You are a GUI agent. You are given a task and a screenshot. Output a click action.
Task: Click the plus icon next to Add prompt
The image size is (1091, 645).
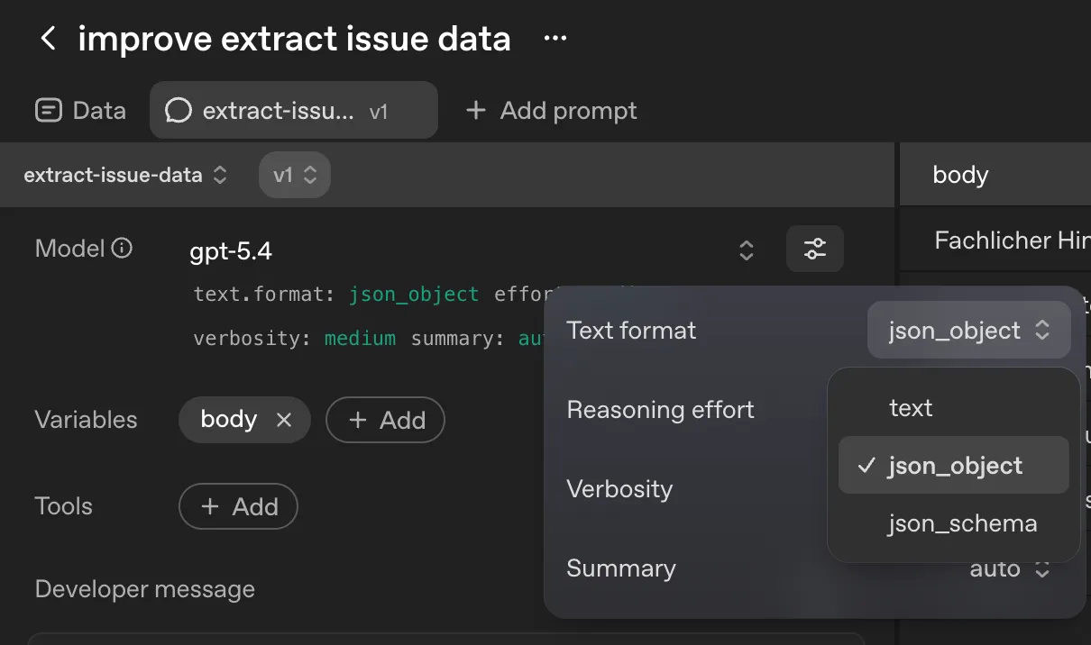(x=475, y=110)
